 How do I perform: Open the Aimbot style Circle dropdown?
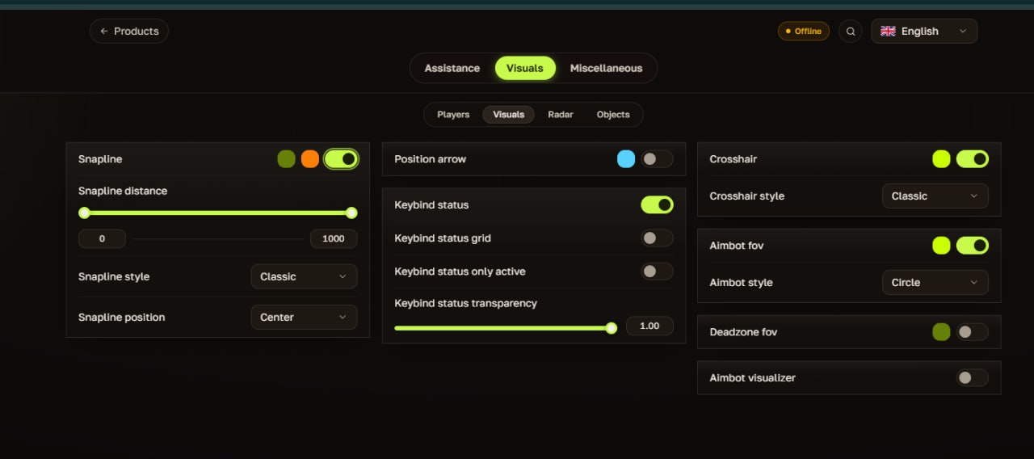[x=935, y=283]
